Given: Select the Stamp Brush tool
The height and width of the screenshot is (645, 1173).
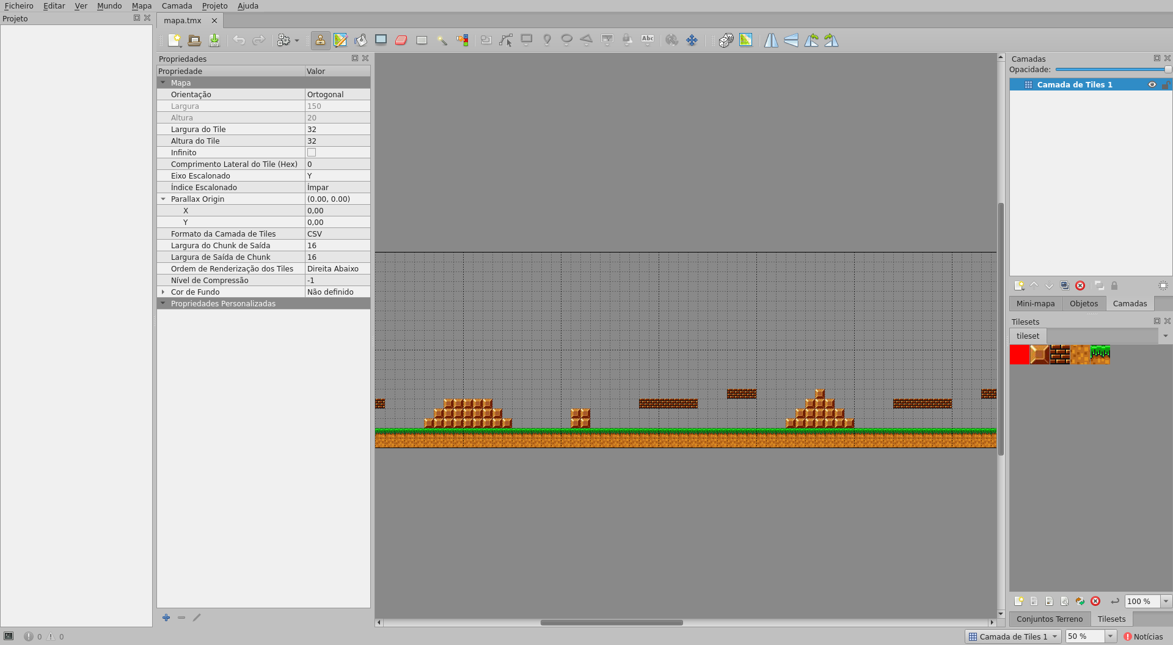Looking at the screenshot, I should tap(320, 40).
